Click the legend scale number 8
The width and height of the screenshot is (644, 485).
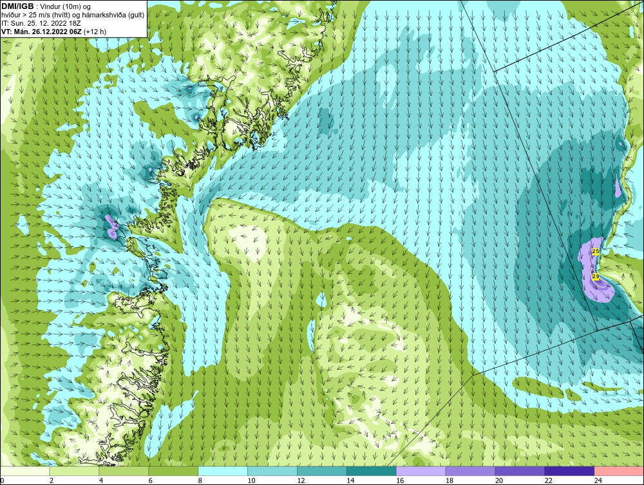[200, 480]
